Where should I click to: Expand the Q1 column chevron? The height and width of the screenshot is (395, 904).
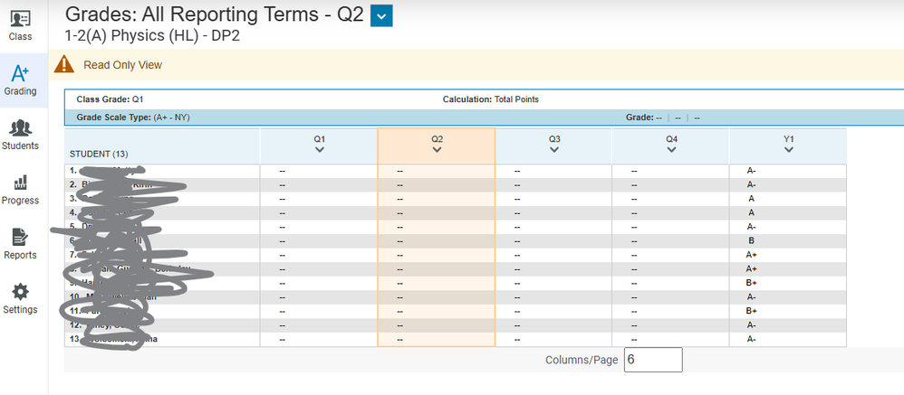pyautogui.click(x=319, y=150)
